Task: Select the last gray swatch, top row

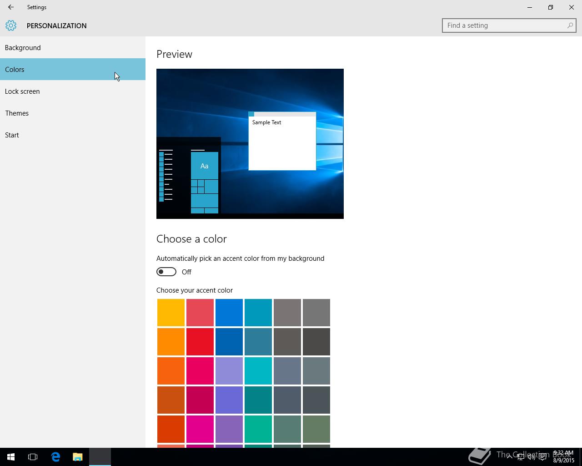Action: tap(316, 313)
